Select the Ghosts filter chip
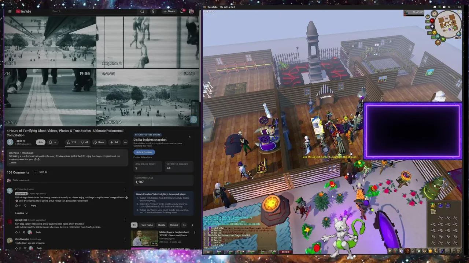This screenshot has height=263, width=469. (x=161, y=225)
